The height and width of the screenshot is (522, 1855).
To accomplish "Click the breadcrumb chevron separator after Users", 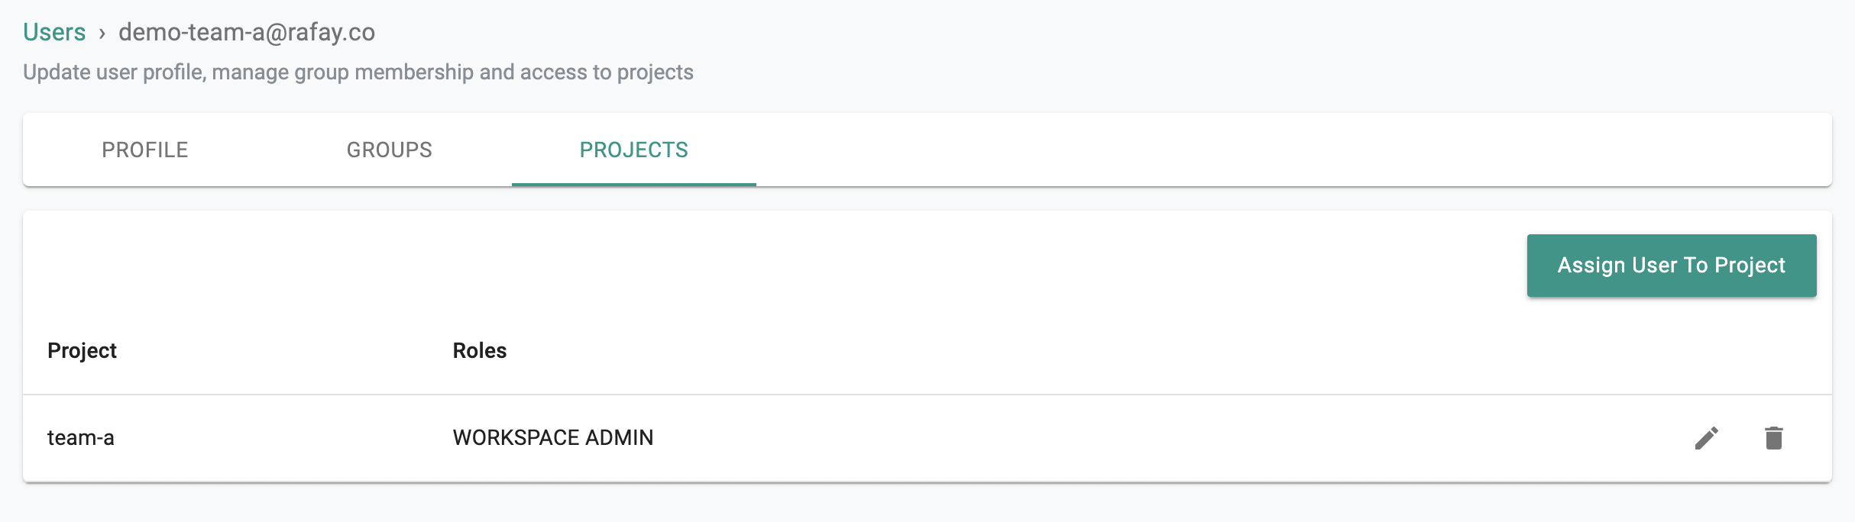I will pos(102,33).
